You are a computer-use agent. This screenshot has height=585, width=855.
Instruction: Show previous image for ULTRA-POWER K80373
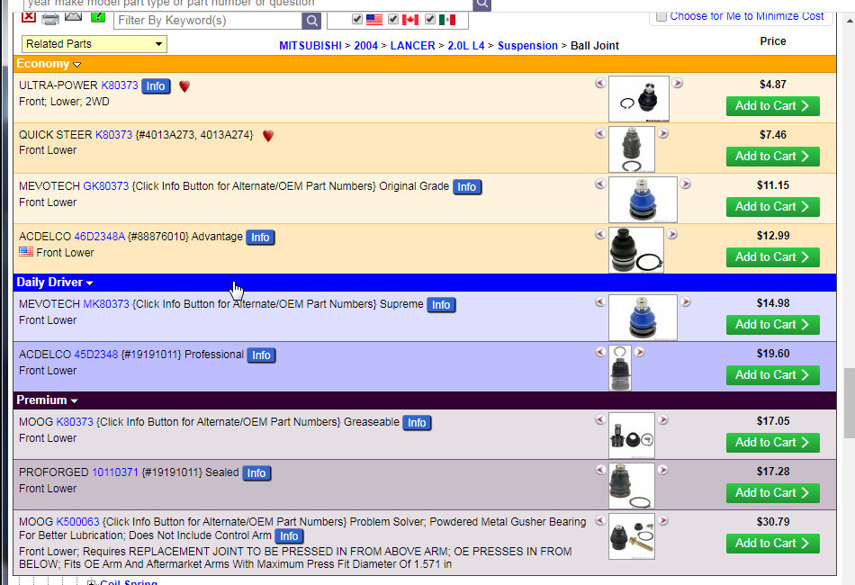(x=600, y=83)
